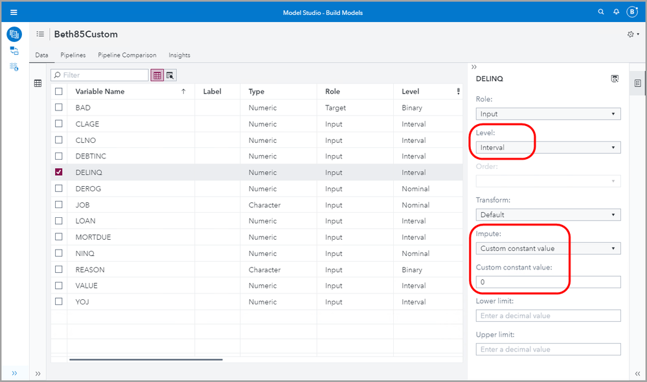Click the horizontal scrollbar under the table
Screen dimensions: 647x382
146,359
